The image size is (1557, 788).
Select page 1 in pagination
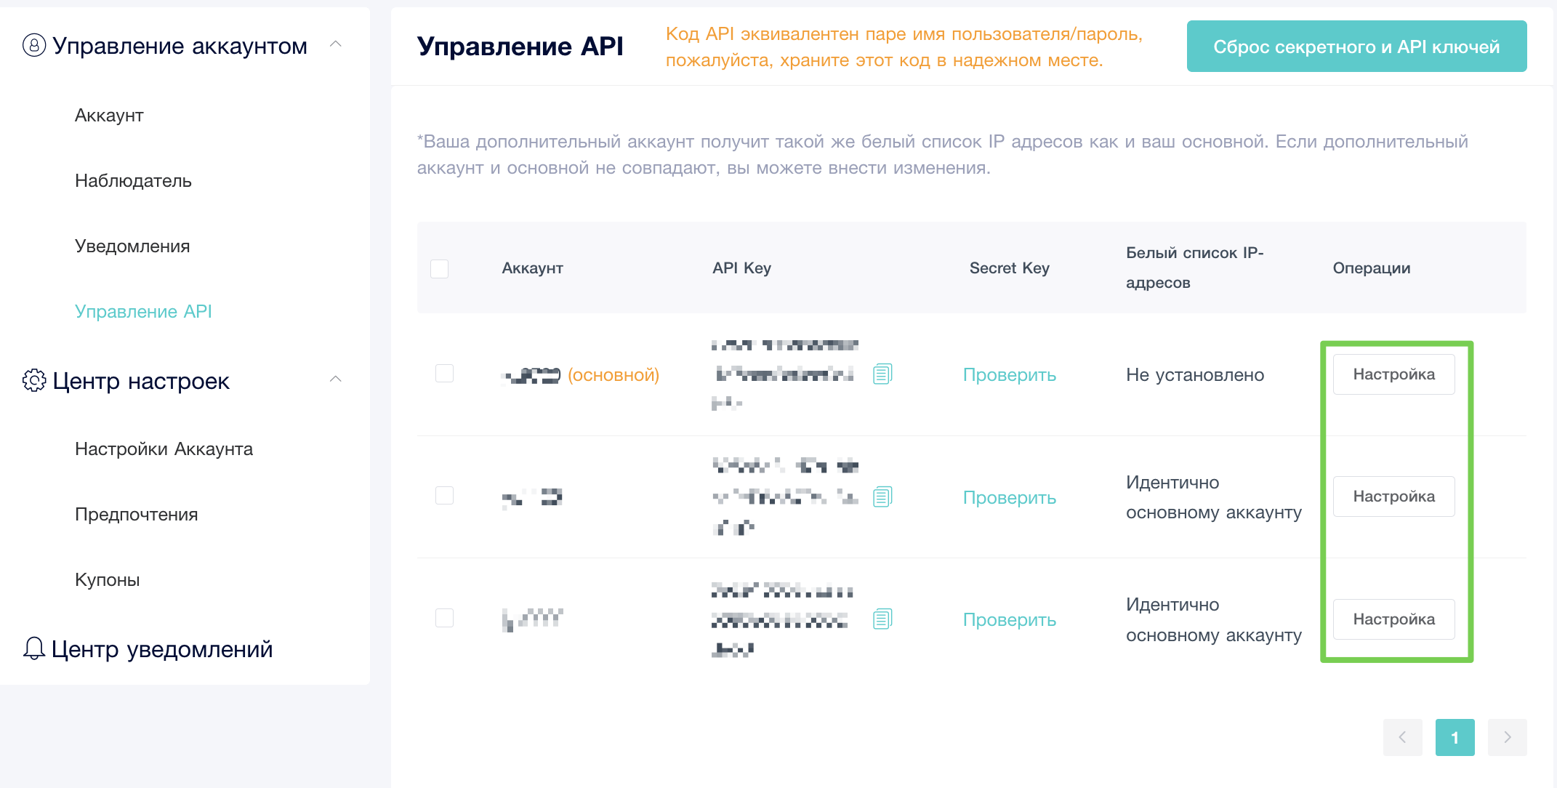click(x=1455, y=737)
